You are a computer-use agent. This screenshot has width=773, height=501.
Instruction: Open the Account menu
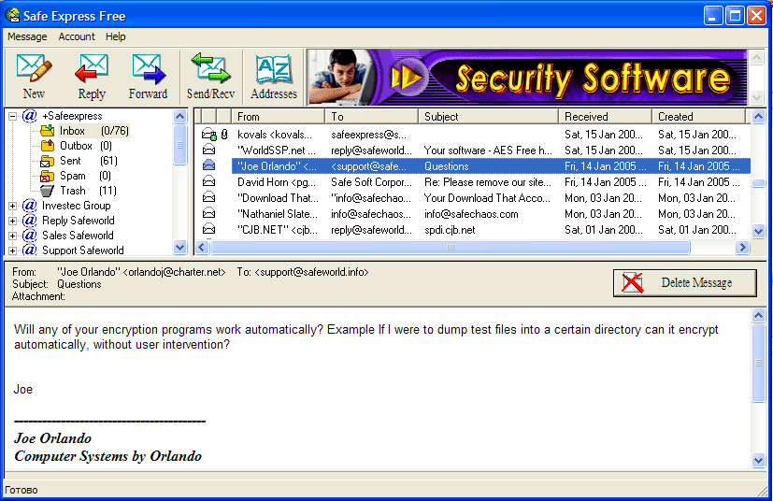pyautogui.click(x=77, y=36)
